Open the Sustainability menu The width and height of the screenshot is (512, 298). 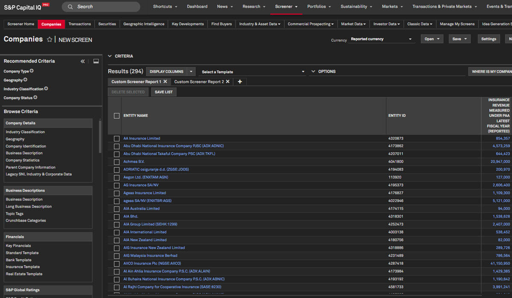(356, 6)
